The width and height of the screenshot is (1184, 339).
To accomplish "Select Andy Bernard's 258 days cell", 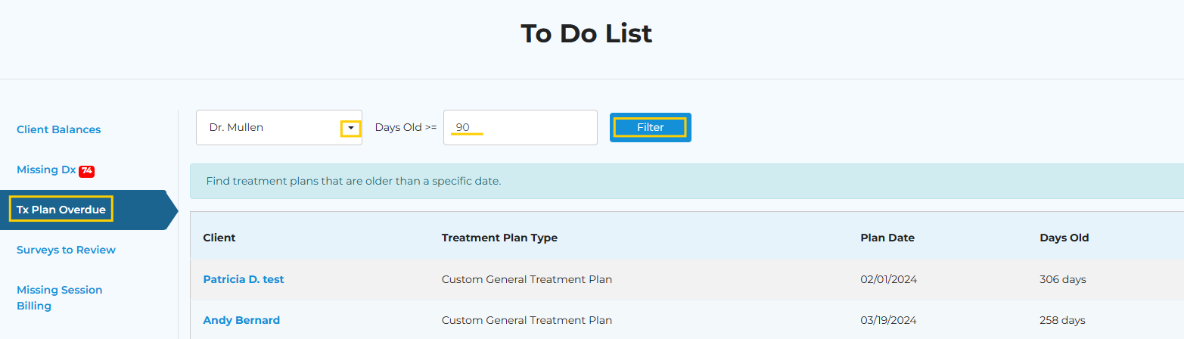I will [x=1063, y=320].
